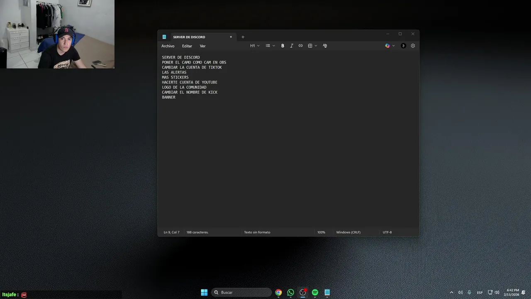Toggle italic formatting in Notepad
Image resolution: width=531 pixels, height=299 pixels.
pos(292,46)
